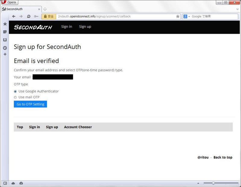
Task: Click Sign in in the footer navigation
Action: tap(34, 127)
